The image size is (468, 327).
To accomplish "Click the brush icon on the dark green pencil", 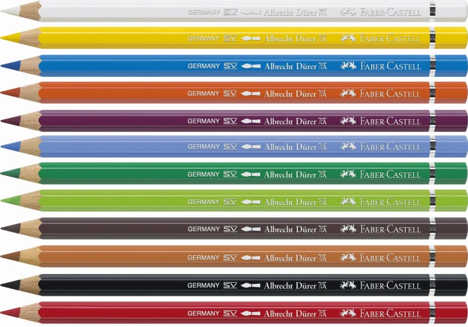I will (x=251, y=174).
